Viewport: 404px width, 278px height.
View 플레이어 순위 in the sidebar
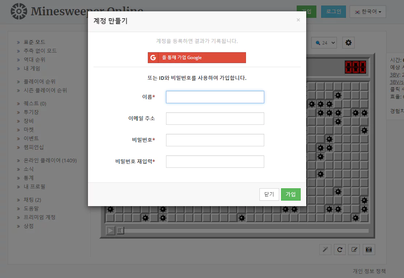39,81
